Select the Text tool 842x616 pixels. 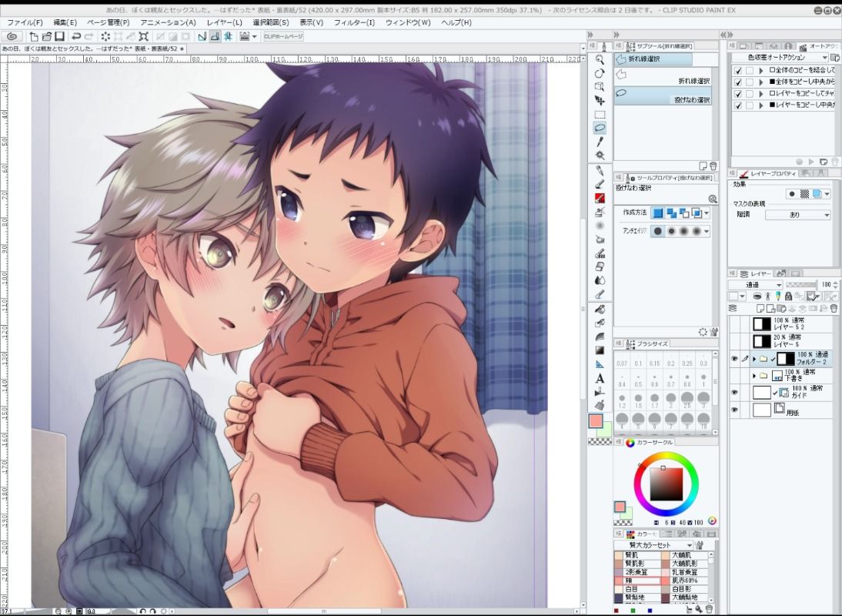coord(600,378)
